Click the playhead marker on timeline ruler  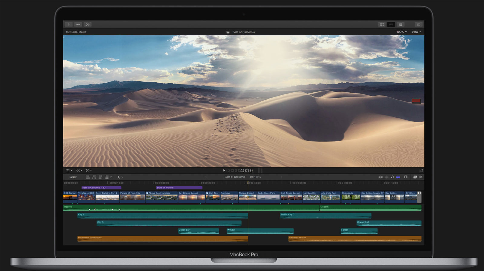coord(248,183)
